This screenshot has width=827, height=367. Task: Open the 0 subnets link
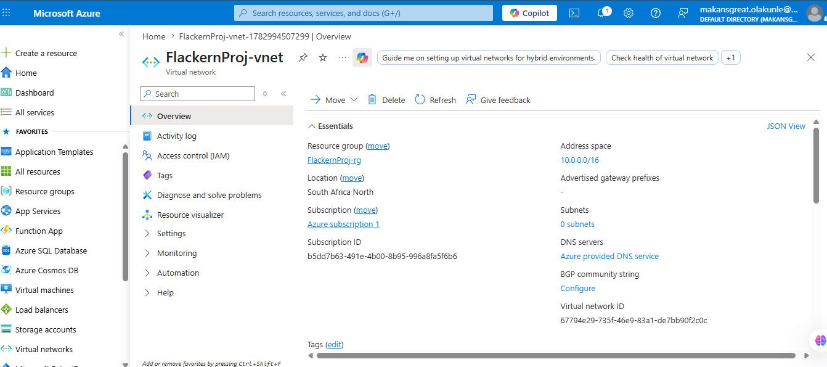tap(577, 224)
